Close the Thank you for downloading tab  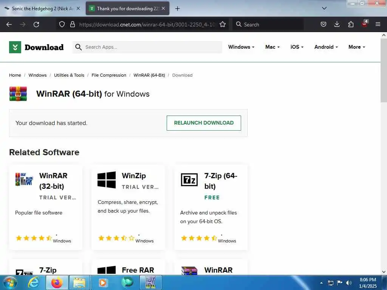point(163,8)
